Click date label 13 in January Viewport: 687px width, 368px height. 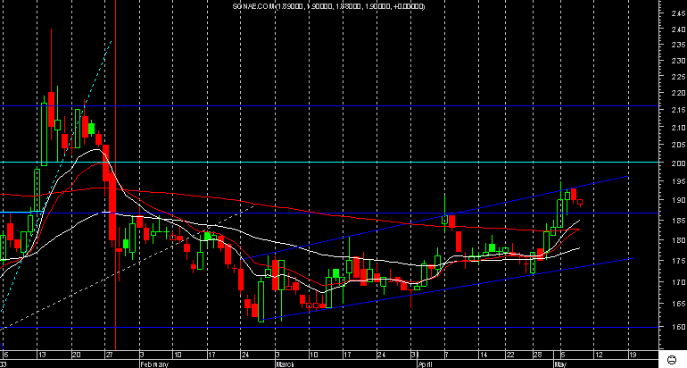tap(42, 355)
